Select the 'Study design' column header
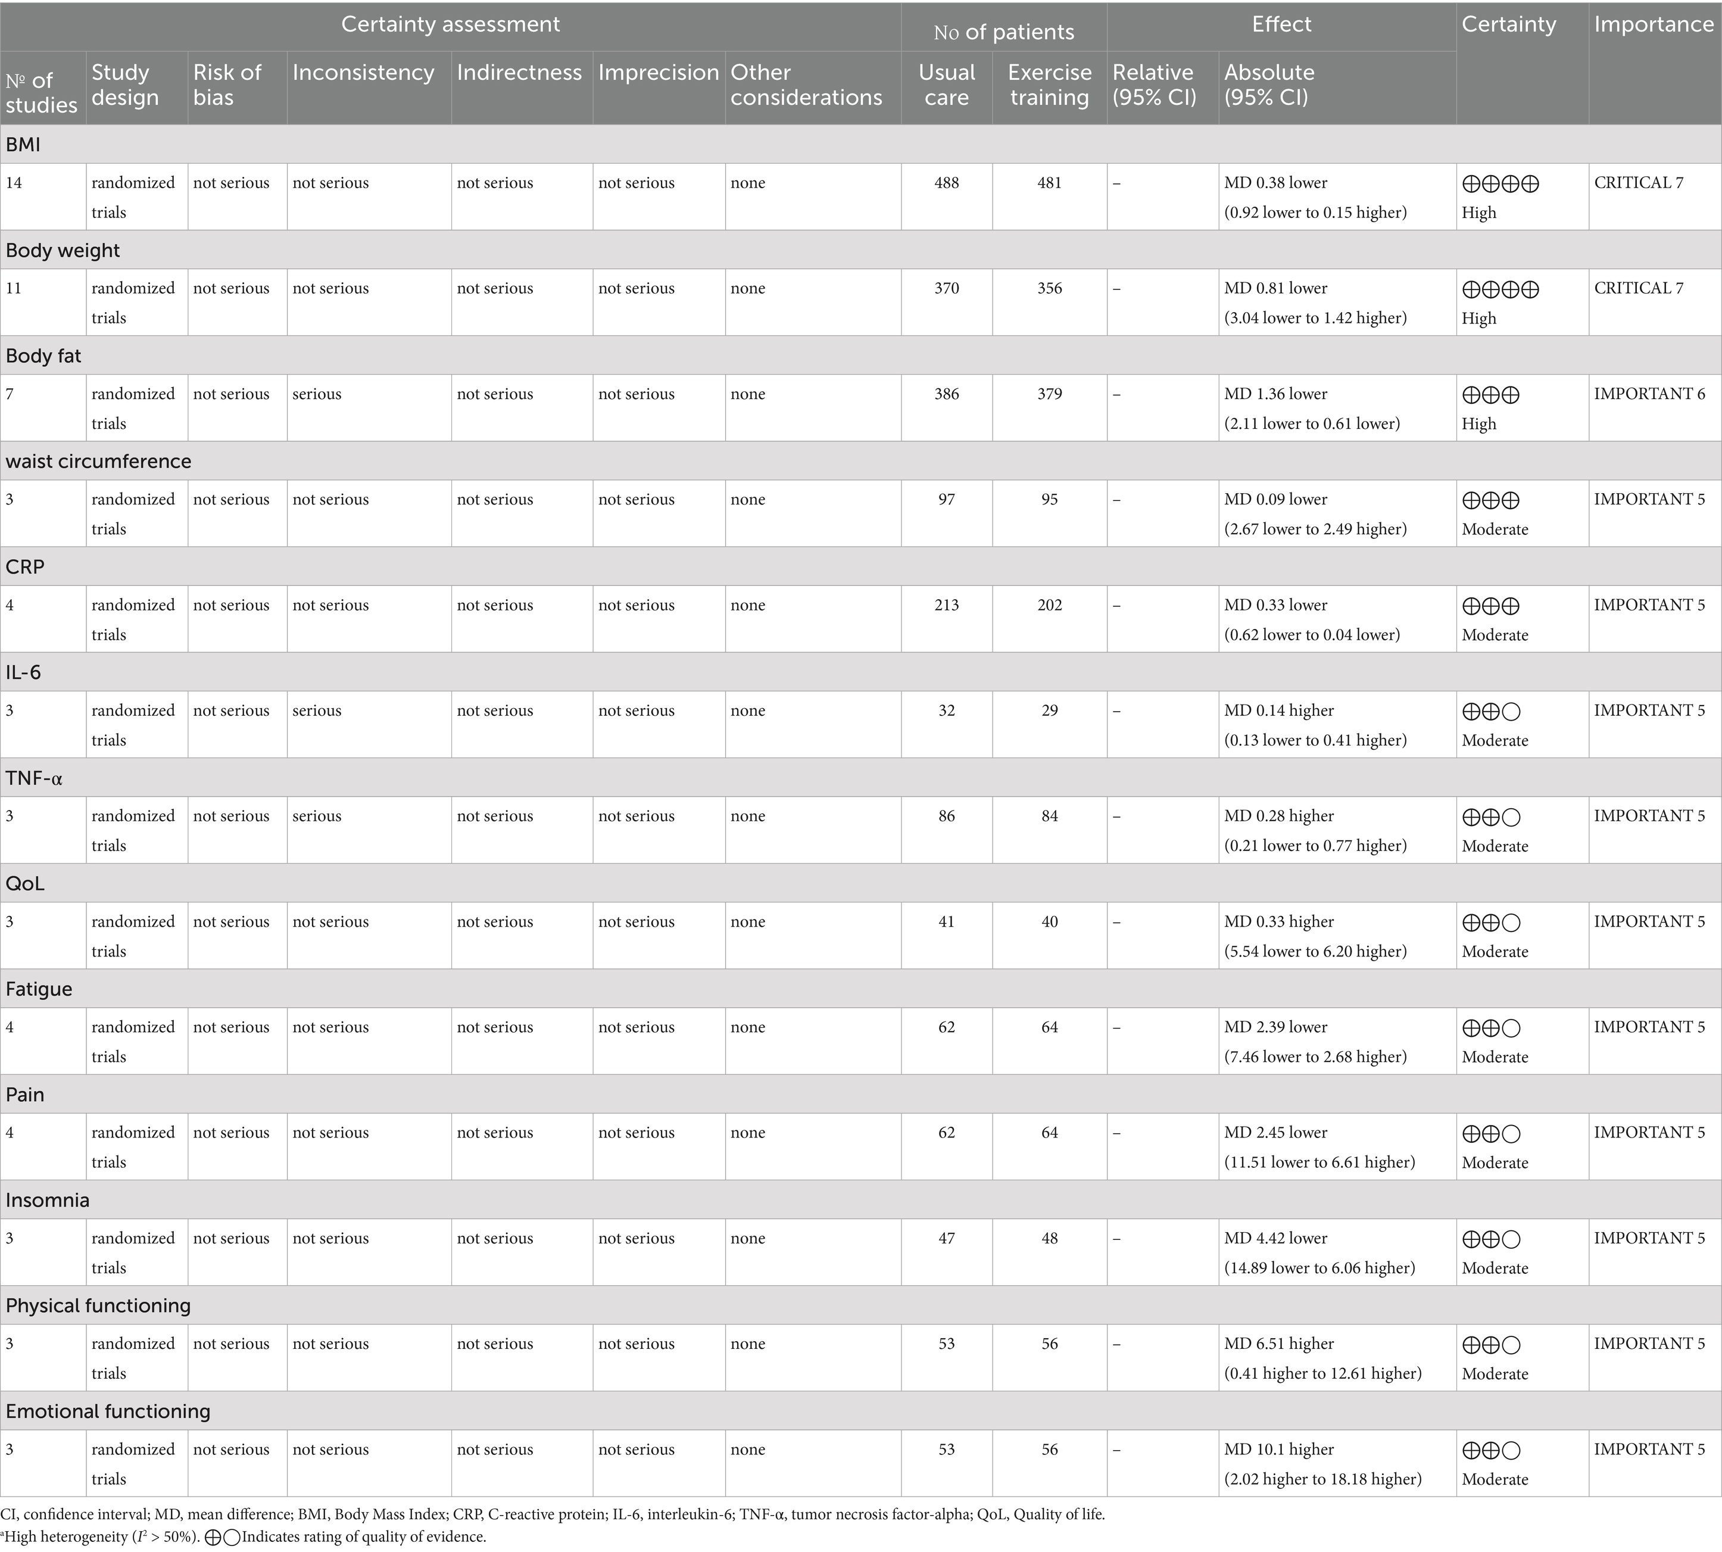This screenshot has height=1552, width=1722. tap(125, 85)
